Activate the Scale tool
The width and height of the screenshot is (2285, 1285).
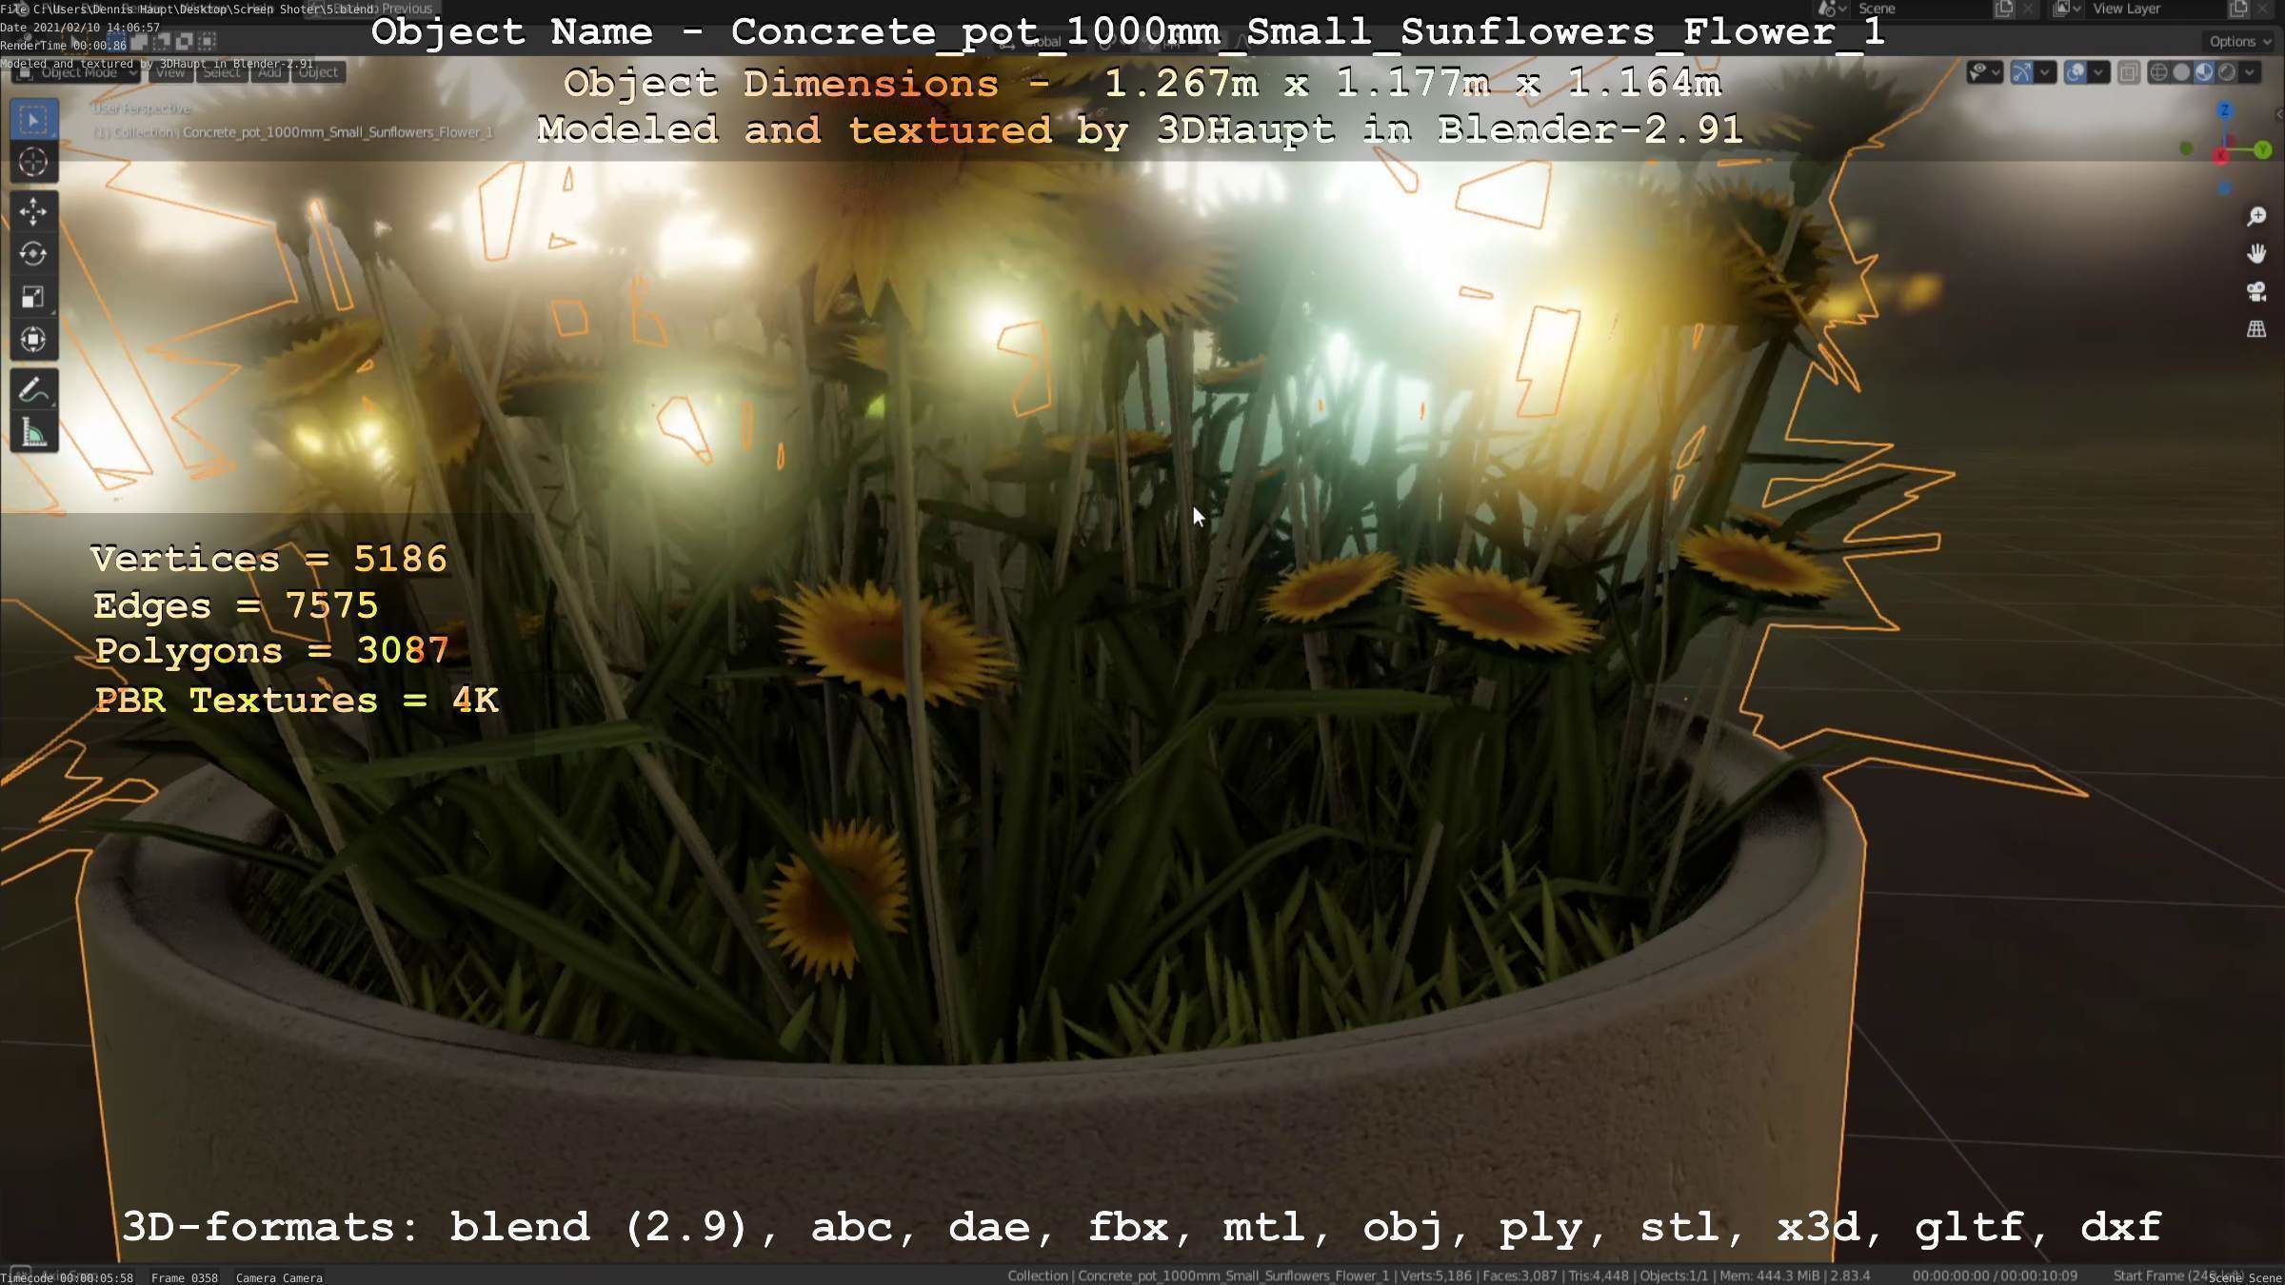click(x=33, y=297)
